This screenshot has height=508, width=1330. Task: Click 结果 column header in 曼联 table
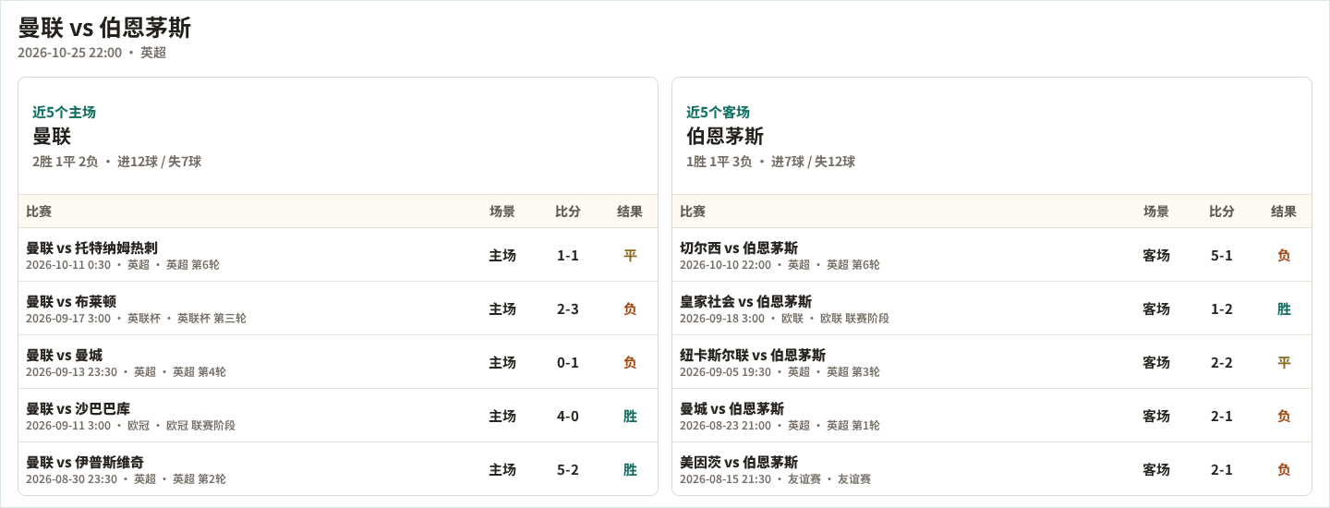[x=630, y=212]
